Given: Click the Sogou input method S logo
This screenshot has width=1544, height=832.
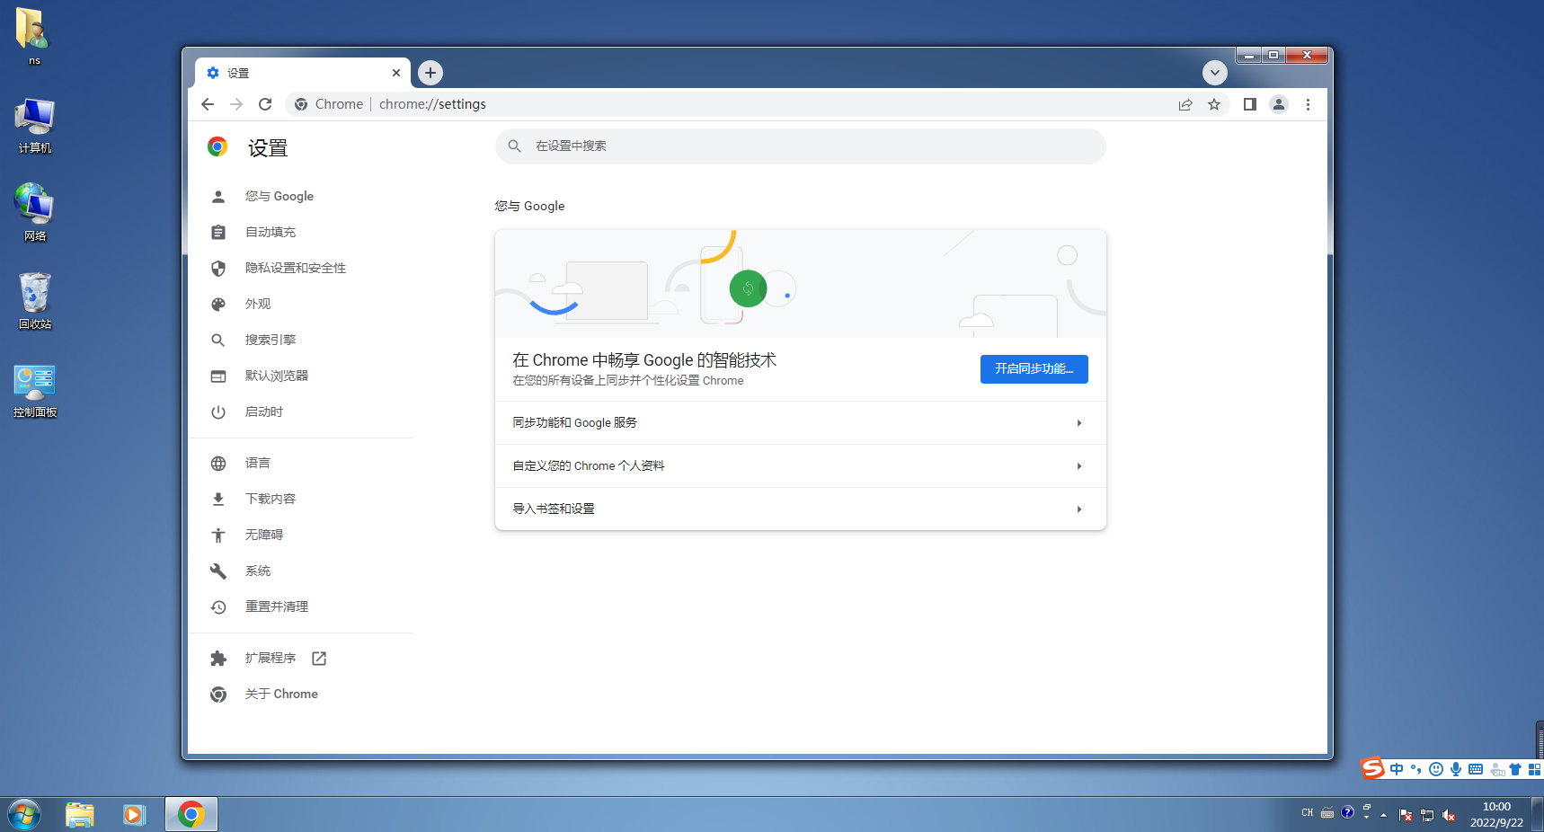Looking at the screenshot, I should [x=1372, y=768].
